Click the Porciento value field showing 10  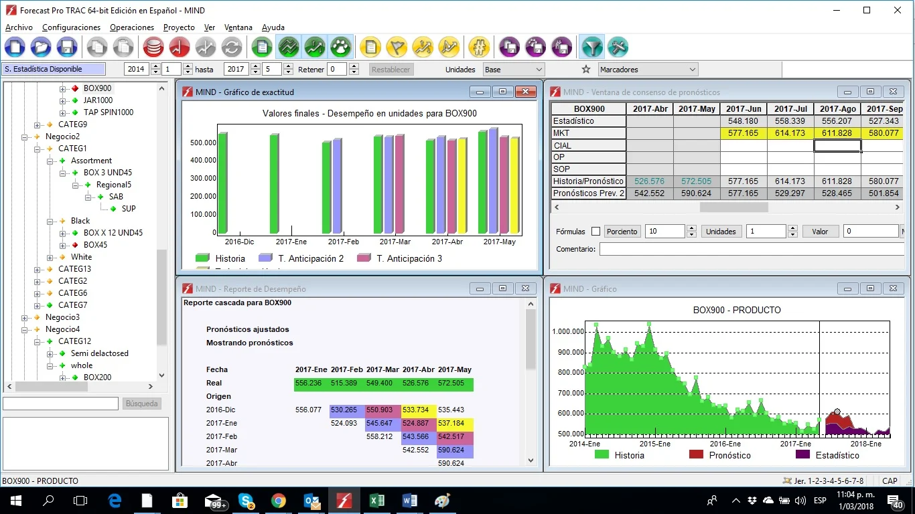tap(666, 232)
